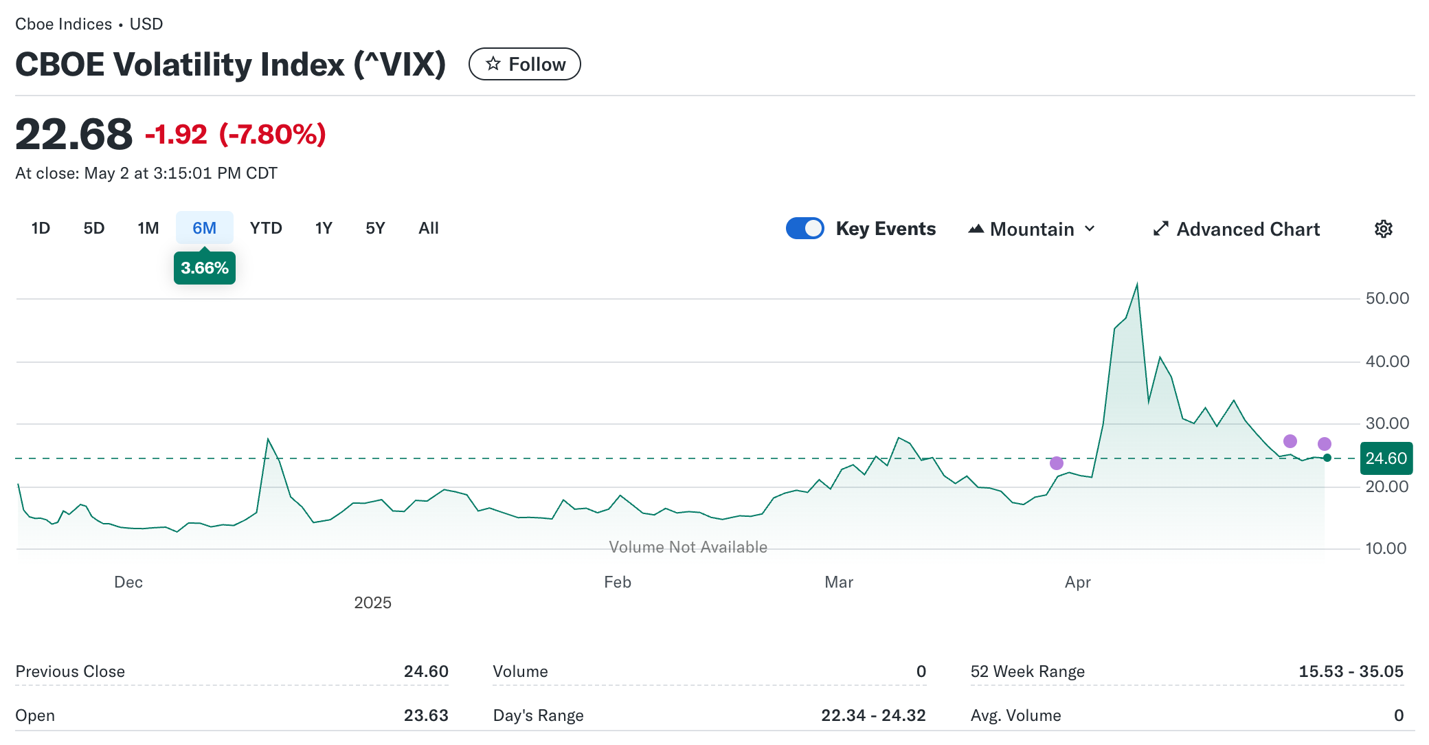Click the Advanced Chart expand arrow icon
Screen dimensions: 1429x745
[1160, 229]
